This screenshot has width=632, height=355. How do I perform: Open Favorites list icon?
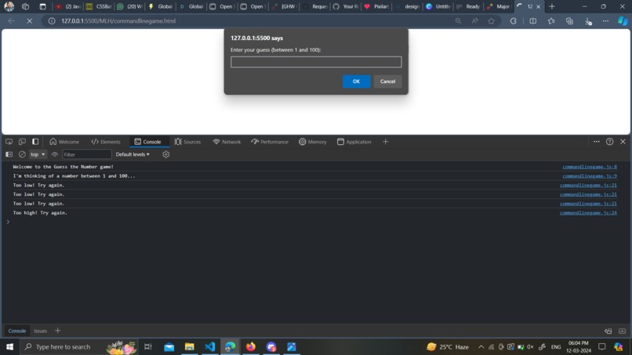551,21
